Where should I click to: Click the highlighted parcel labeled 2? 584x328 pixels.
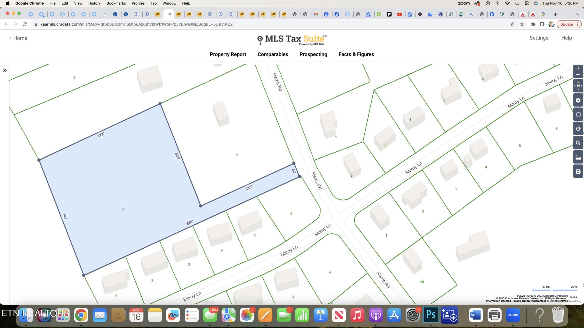tap(123, 209)
